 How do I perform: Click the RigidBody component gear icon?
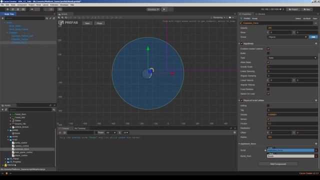316,43
